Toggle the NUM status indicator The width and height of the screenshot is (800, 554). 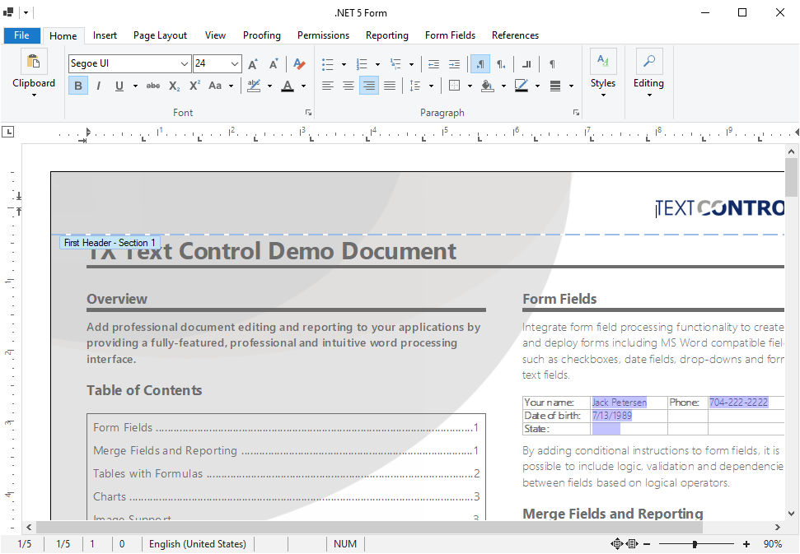(345, 544)
